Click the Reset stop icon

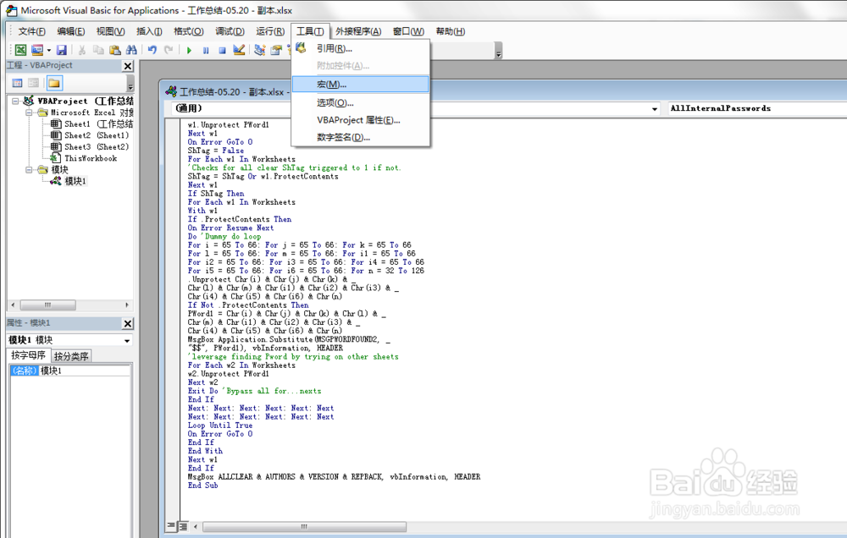(222, 50)
